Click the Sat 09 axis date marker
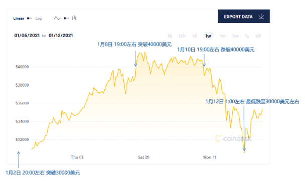 pyautogui.click(x=144, y=157)
